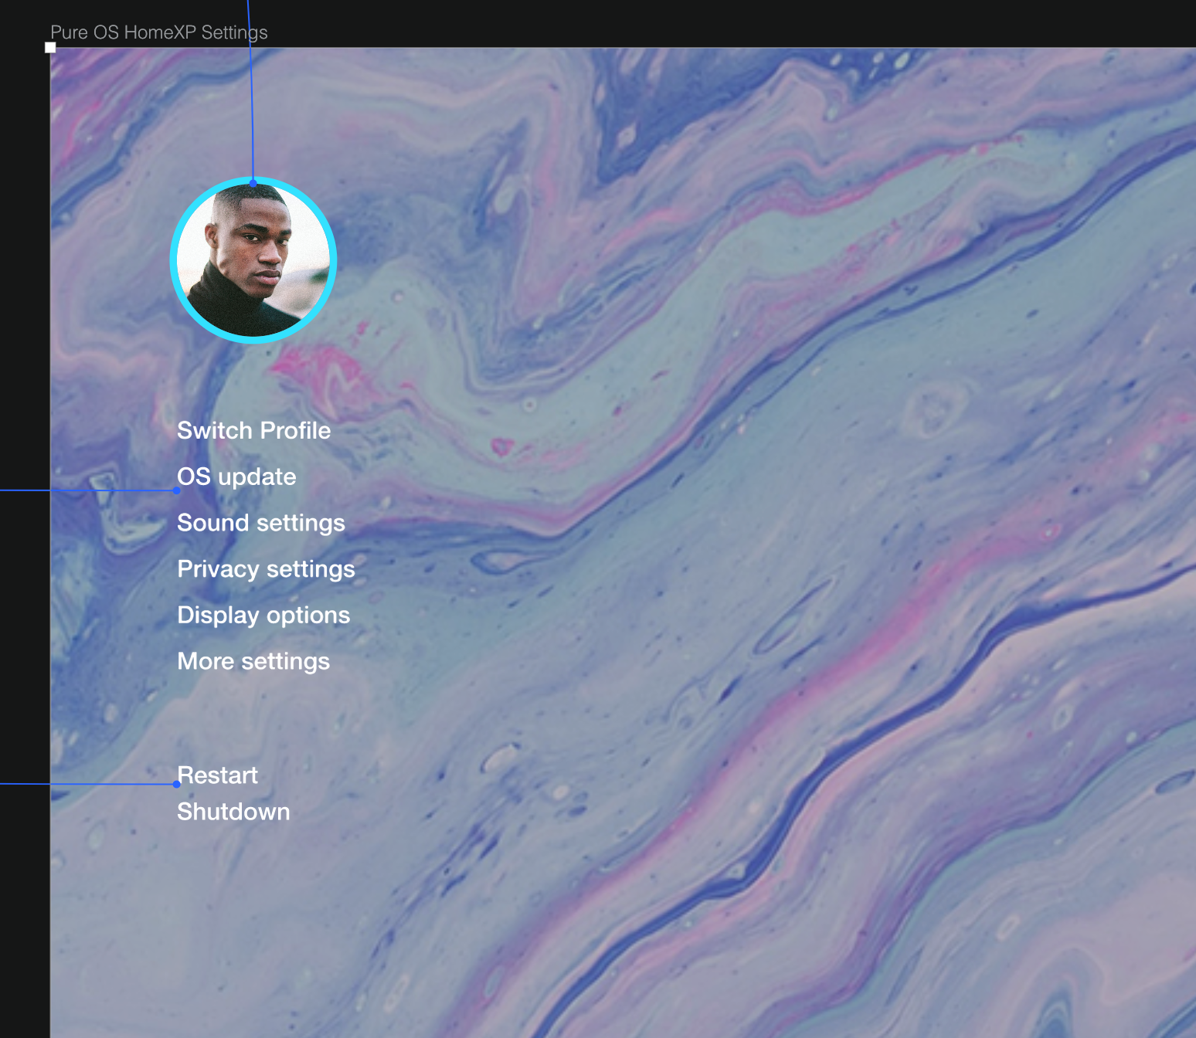The image size is (1196, 1038).
Task: Click the frame corner resize handle
Action: pyautogui.click(x=50, y=47)
